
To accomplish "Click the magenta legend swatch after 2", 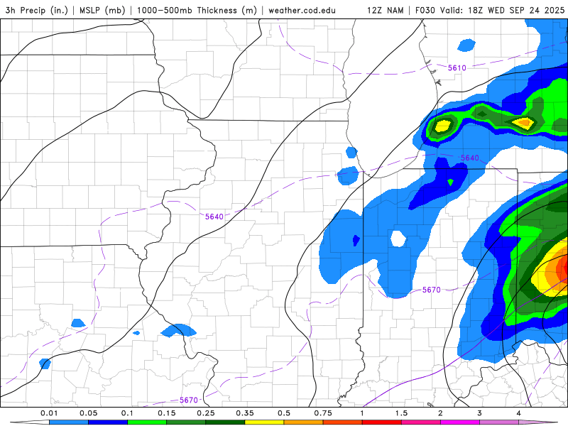I will point(460,422).
